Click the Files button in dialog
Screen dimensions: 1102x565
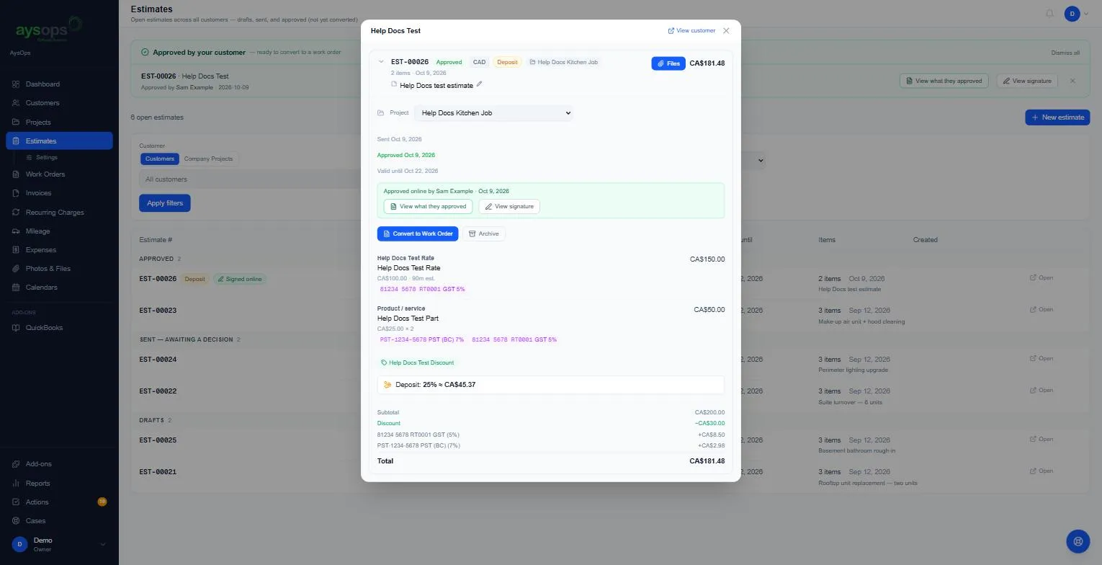coord(668,63)
